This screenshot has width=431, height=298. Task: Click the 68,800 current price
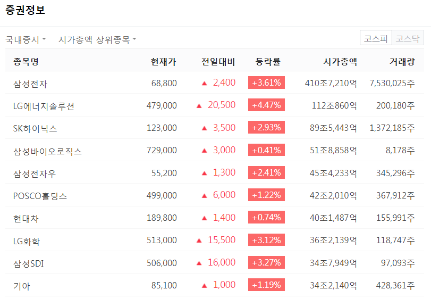[x=164, y=83]
